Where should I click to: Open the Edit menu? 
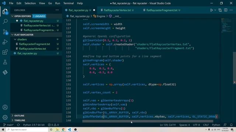19,3
